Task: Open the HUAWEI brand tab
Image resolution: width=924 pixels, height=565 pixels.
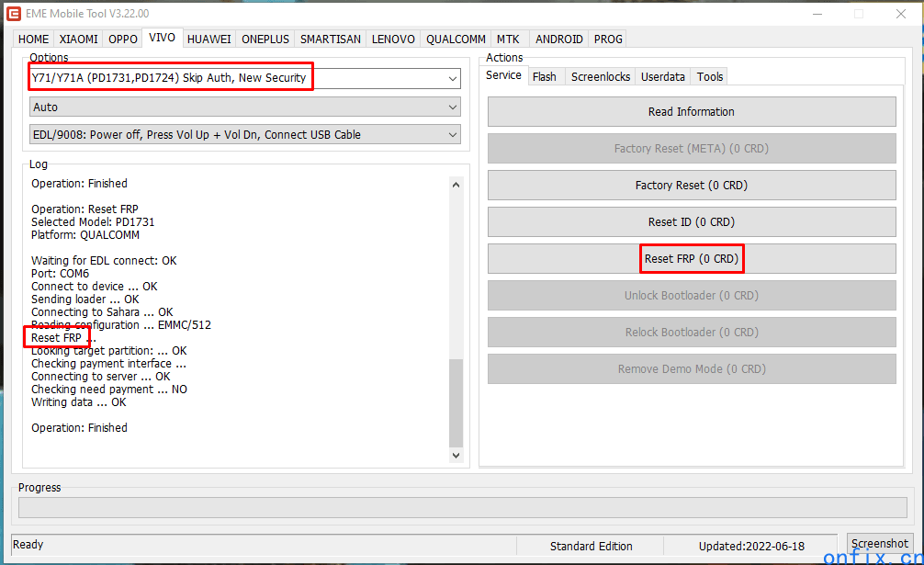Action: (208, 40)
